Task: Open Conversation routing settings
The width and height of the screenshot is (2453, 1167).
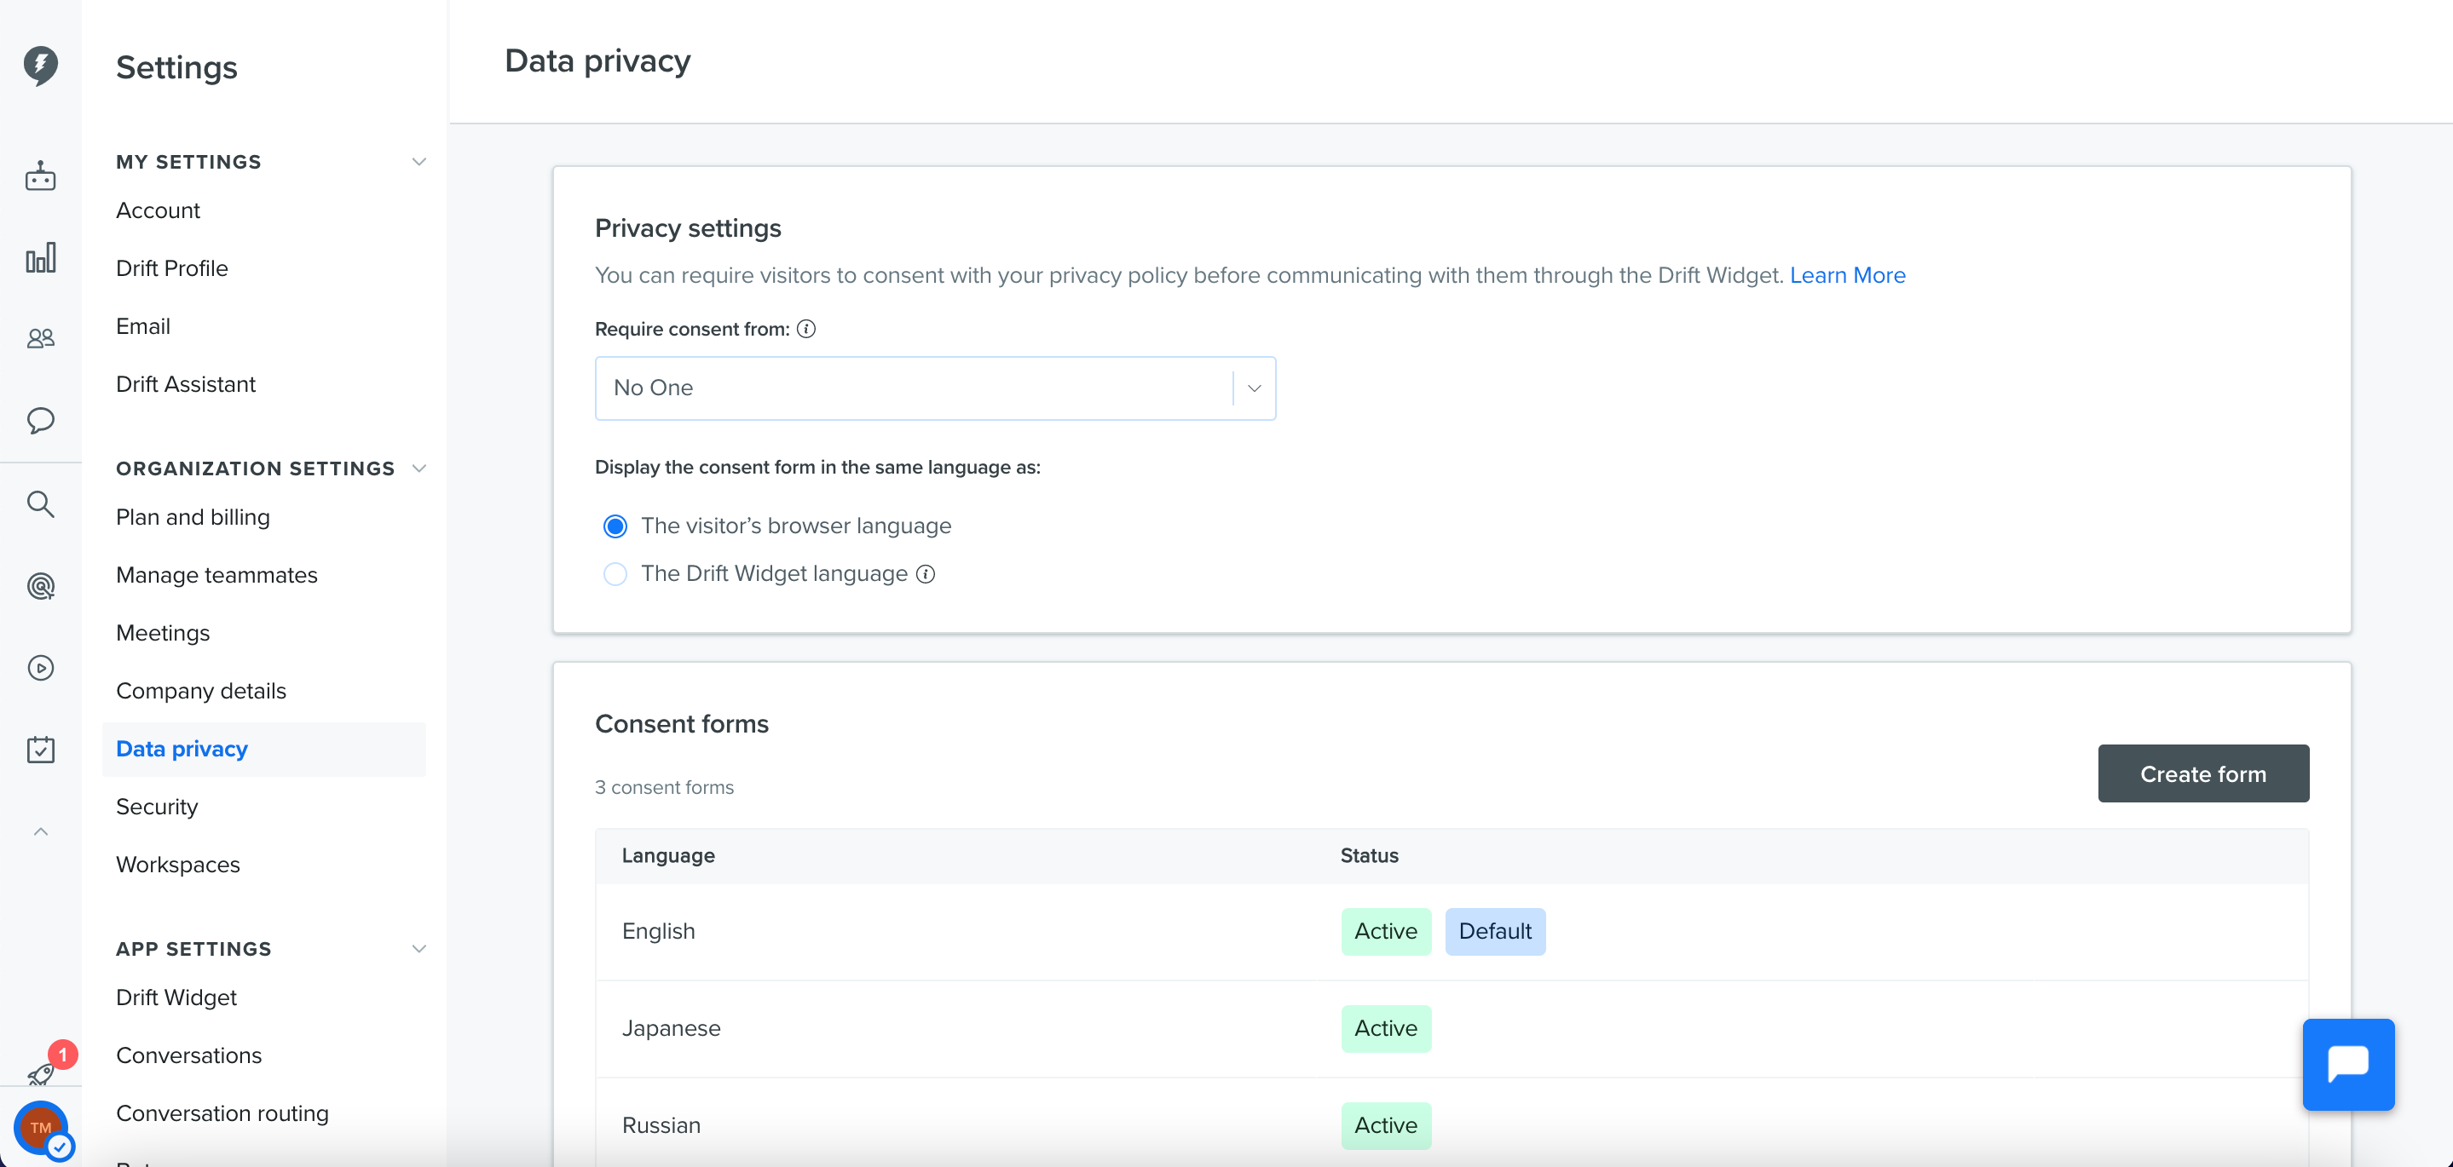Action: click(x=222, y=1113)
